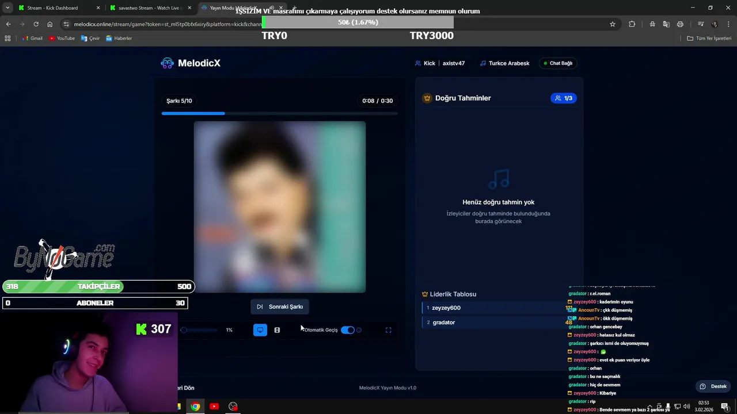Screen dimensions: 737x414
Task: Click the blurred album cover image
Action: point(280,207)
